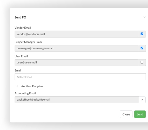This screenshot has width=148, height=130.
Task: Click the Close button
Action: [126, 114]
